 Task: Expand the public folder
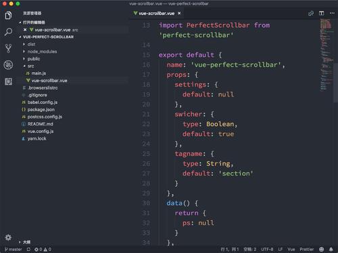[x=24, y=59]
